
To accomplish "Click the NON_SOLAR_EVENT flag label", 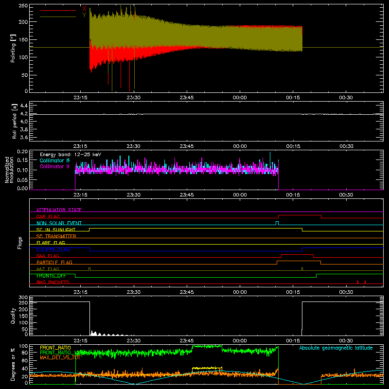I will (x=59, y=223).
